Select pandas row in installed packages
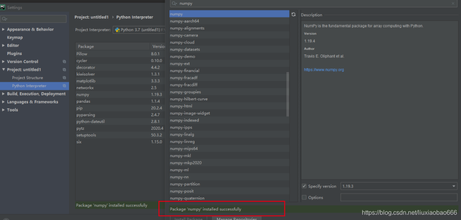 [x=120, y=101]
